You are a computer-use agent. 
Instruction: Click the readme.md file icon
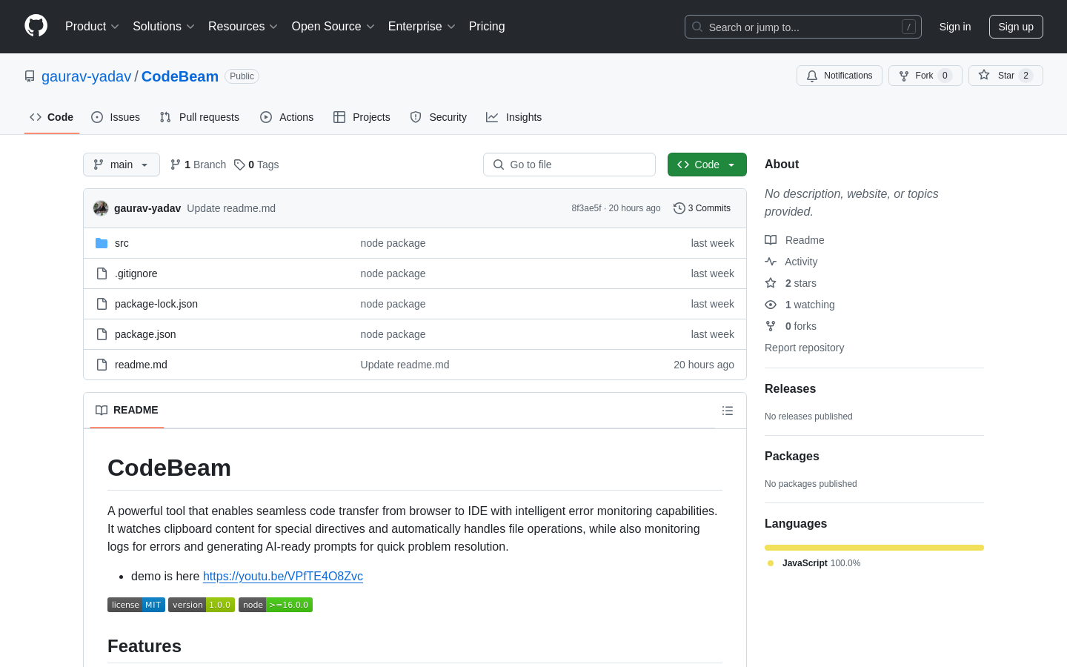pos(102,365)
